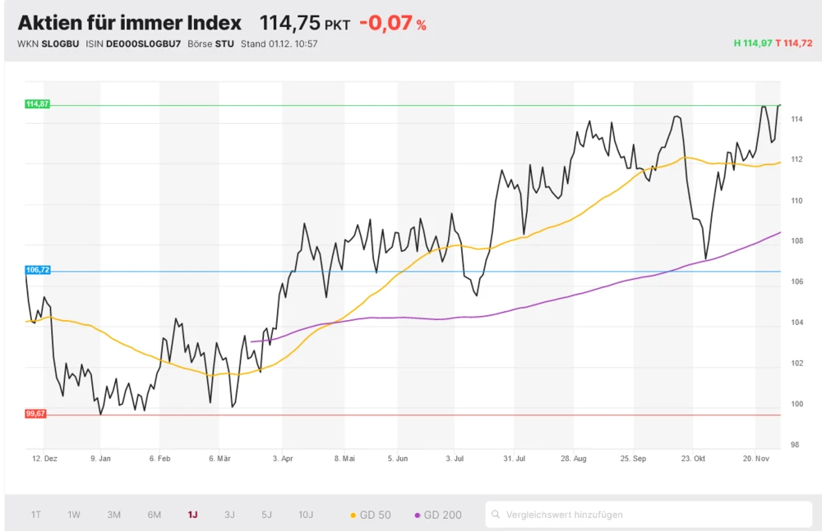Select the blue 106,72 price marker
This screenshot has width=822, height=531.
36,268
